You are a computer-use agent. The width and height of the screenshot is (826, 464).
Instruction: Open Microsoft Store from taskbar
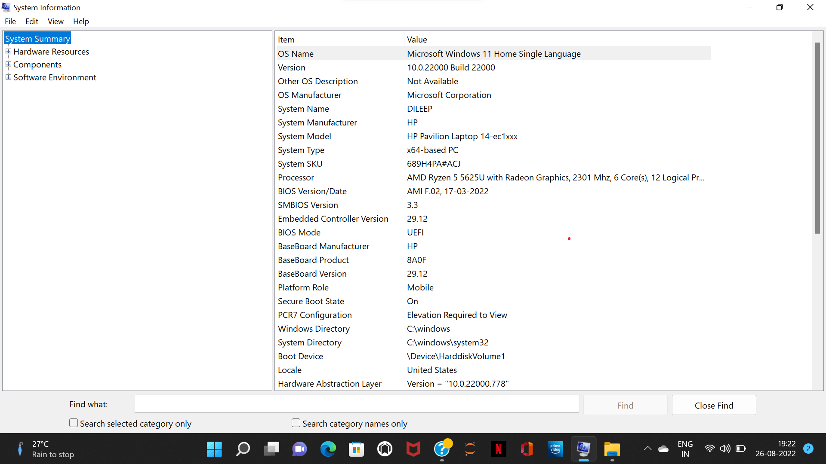(x=357, y=449)
